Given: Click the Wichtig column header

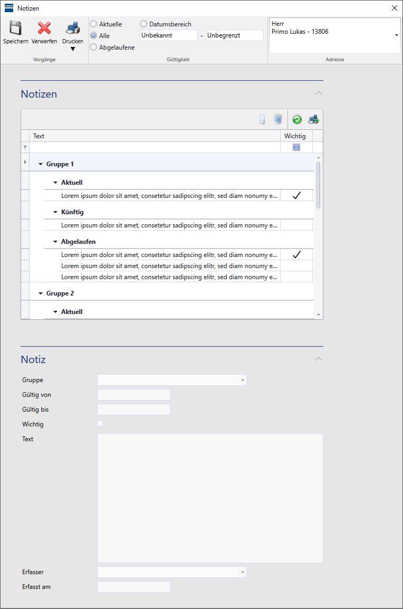Looking at the screenshot, I should [296, 136].
